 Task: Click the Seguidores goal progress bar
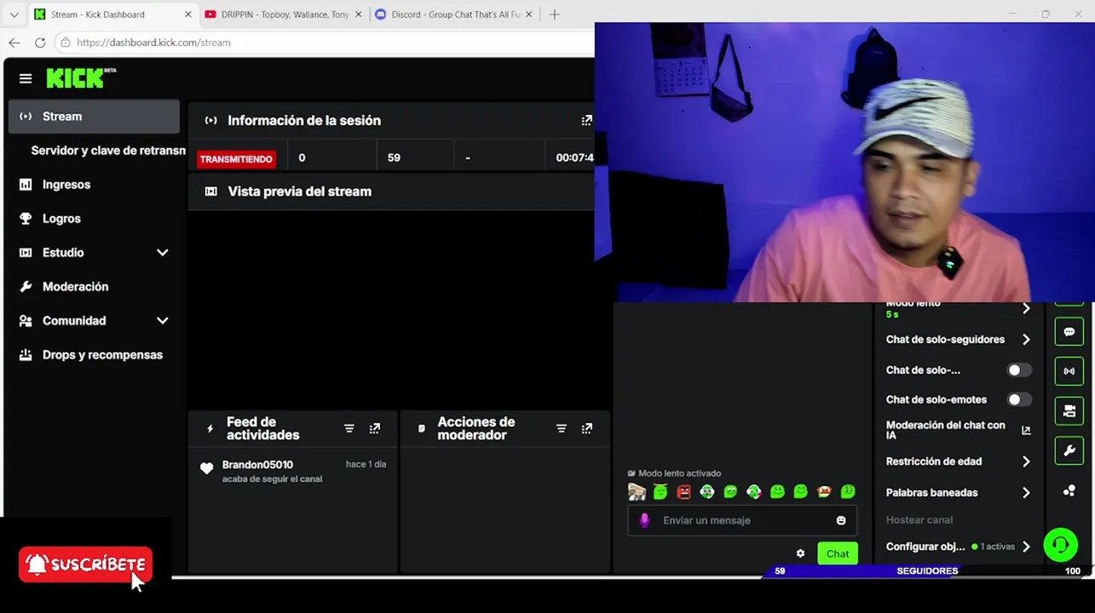coord(927,571)
